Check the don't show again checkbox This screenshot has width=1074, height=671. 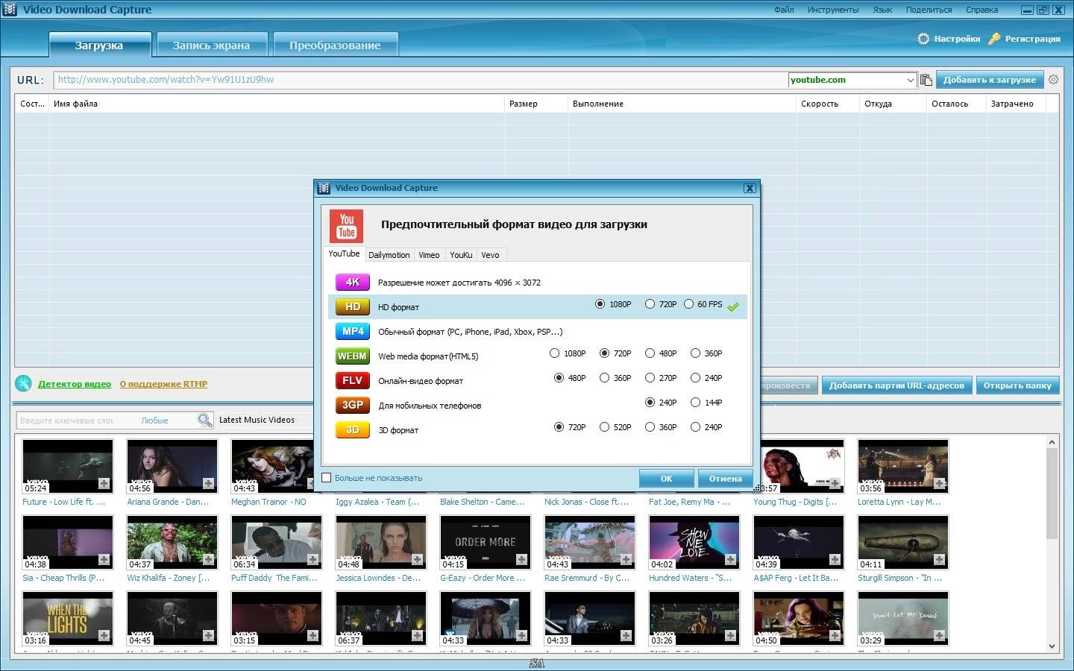(326, 478)
